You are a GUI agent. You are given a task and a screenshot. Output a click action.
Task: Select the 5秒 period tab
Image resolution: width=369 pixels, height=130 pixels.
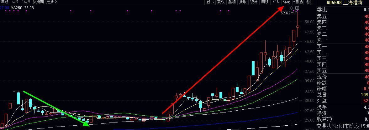pos(15,2)
